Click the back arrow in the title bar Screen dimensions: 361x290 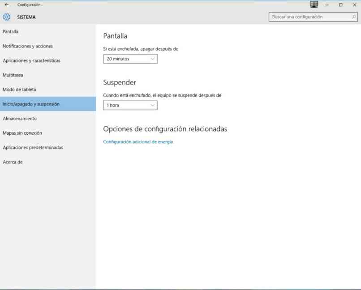tap(7, 4)
